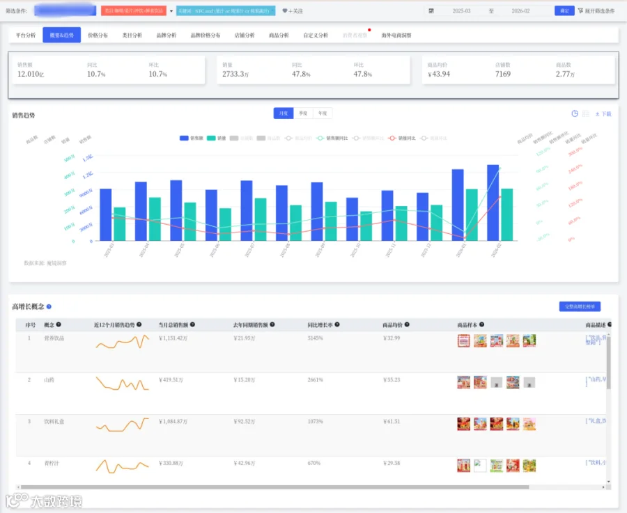
Task: Click the calendar icon beside 2025-03
Action: (431, 10)
